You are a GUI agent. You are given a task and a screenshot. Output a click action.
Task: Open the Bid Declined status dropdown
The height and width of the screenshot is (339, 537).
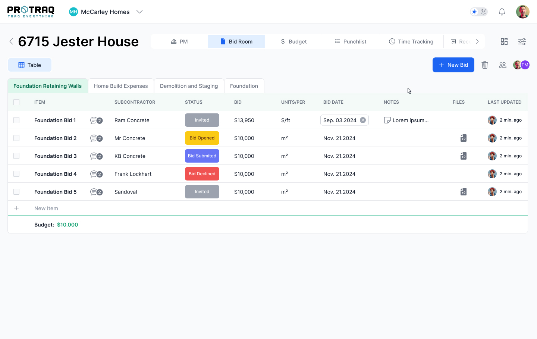pos(202,174)
